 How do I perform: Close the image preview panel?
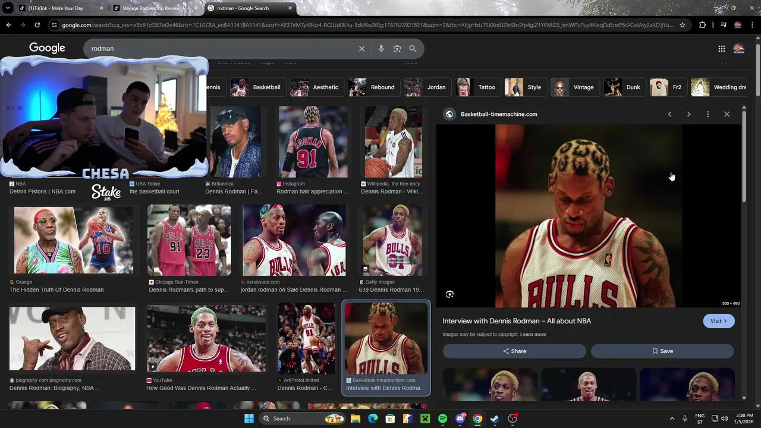click(x=727, y=114)
